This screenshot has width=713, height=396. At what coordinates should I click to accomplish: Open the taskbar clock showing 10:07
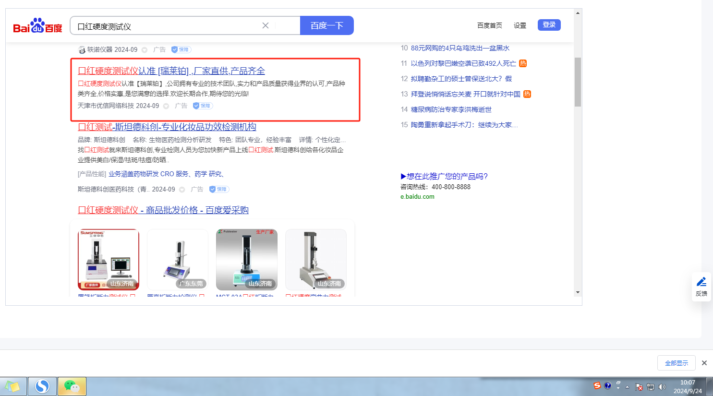pos(688,387)
